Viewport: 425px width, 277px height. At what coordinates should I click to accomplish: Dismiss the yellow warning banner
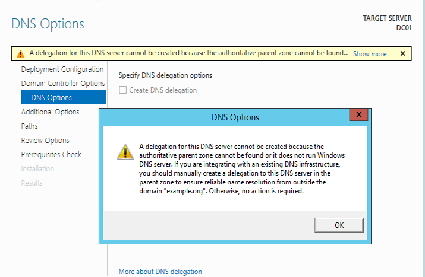pyautogui.click(x=402, y=53)
